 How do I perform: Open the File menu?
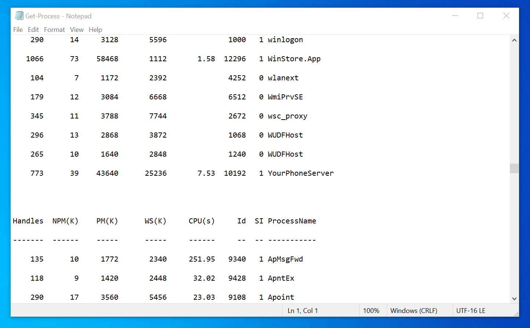(x=18, y=30)
